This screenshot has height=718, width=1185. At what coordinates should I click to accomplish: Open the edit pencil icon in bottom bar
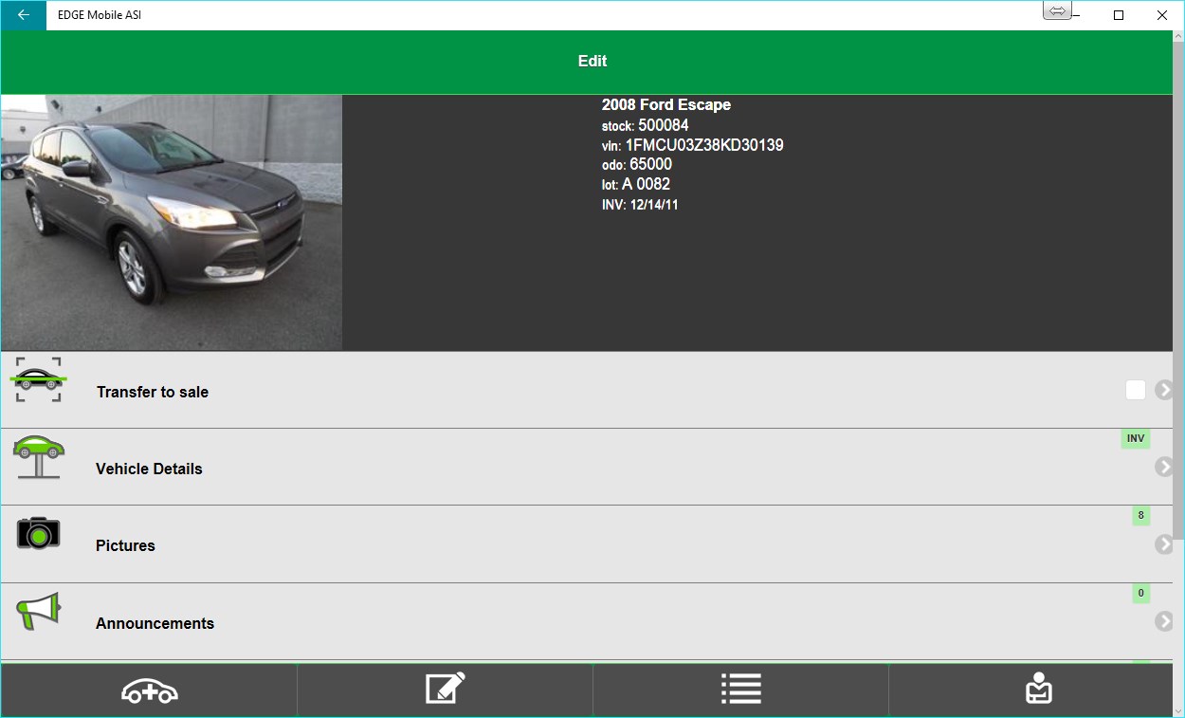tap(445, 689)
